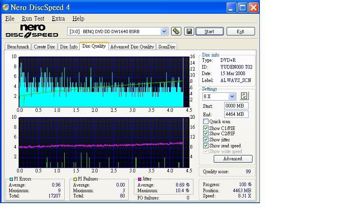Maximize the Nero DiscSpeed window
The image size is (340, 212).
[x=242, y=8]
